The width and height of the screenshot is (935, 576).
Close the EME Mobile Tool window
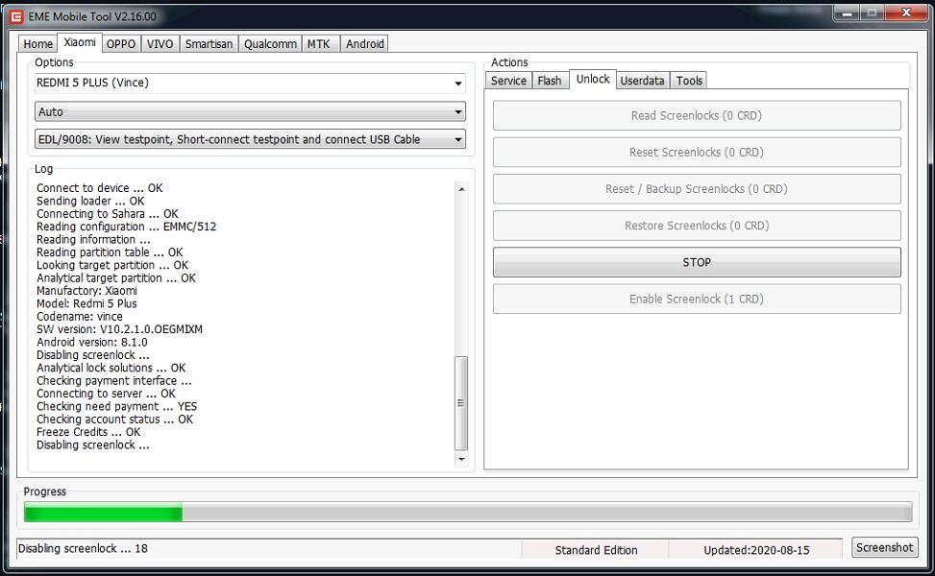click(906, 13)
